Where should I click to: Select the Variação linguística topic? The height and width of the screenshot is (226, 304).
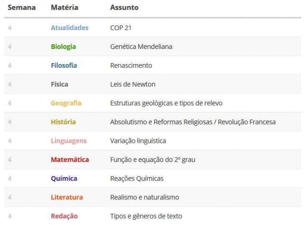[x=138, y=141]
